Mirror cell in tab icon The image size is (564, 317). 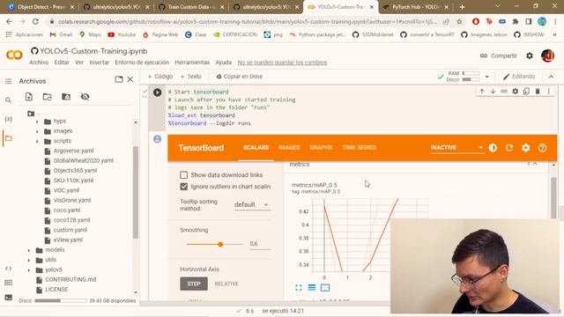coord(527,92)
